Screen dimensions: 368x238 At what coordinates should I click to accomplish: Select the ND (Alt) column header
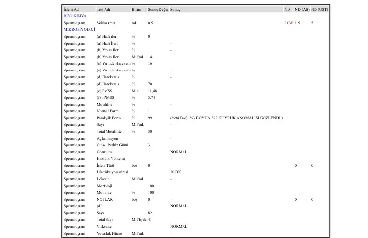point(302,9)
